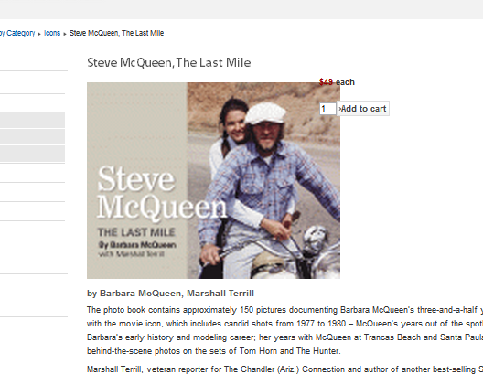This screenshot has height=374, width=483.
Task: Open the Category breadcrumb link
Action: click(x=17, y=33)
